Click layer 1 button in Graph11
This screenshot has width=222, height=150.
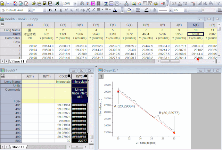pyautogui.click(x=102, y=76)
